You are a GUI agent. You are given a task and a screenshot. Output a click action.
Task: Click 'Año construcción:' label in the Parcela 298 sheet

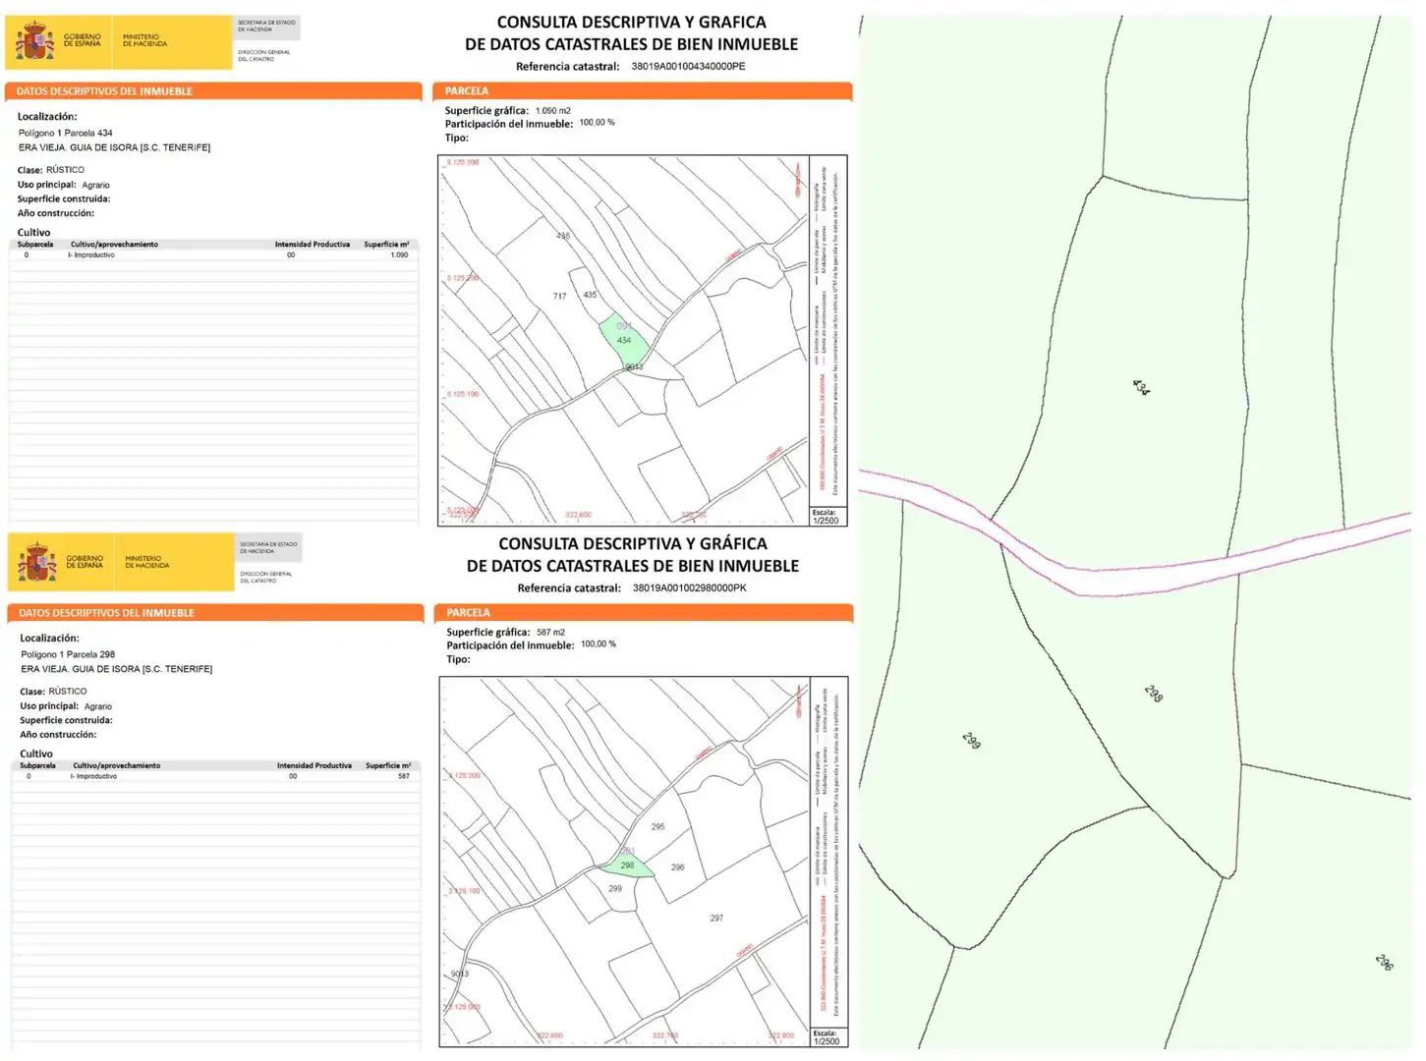point(58,735)
